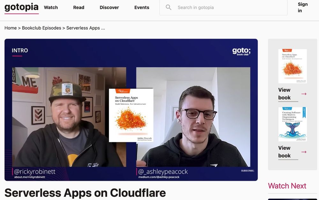Screen dimensions: 319x200
Task: Open the Read menu item
Action: pyautogui.click(x=79, y=8)
